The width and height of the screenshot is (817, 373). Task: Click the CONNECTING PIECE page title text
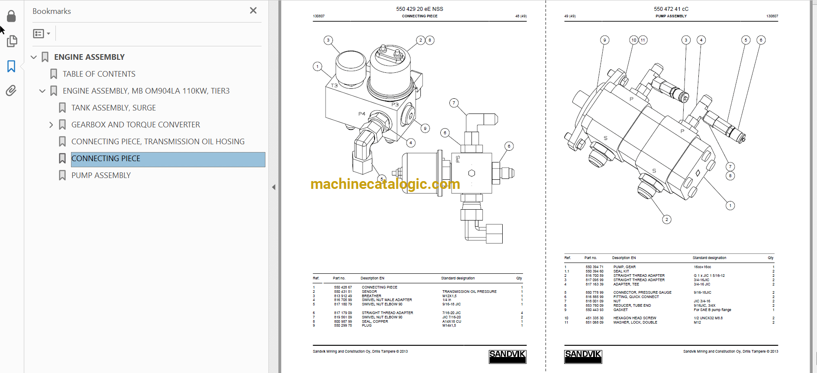point(420,16)
